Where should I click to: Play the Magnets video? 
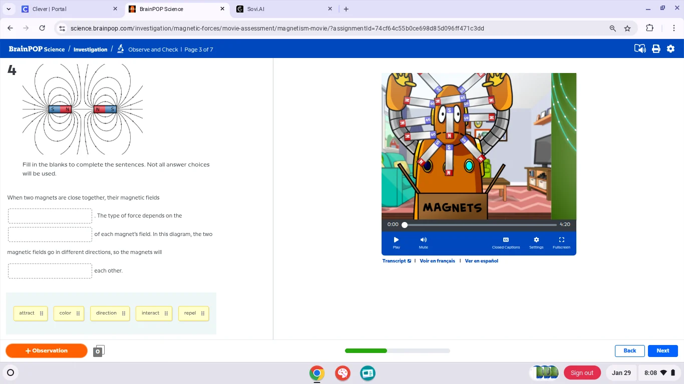coord(396,242)
